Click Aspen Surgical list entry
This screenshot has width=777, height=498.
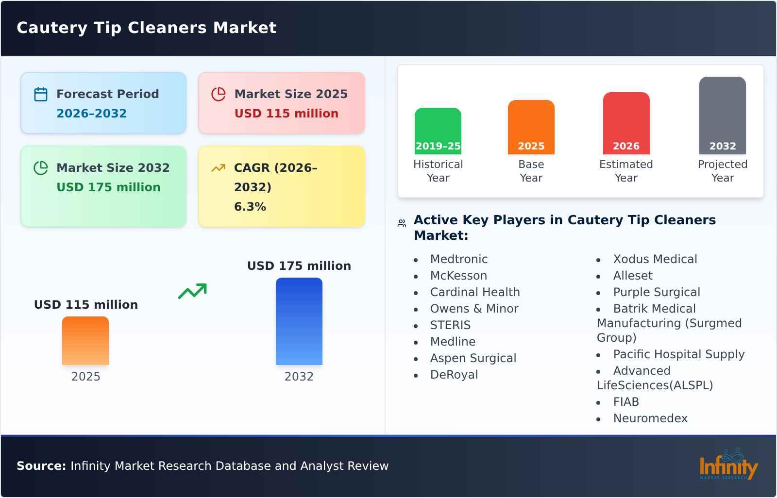tap(473, 358)
